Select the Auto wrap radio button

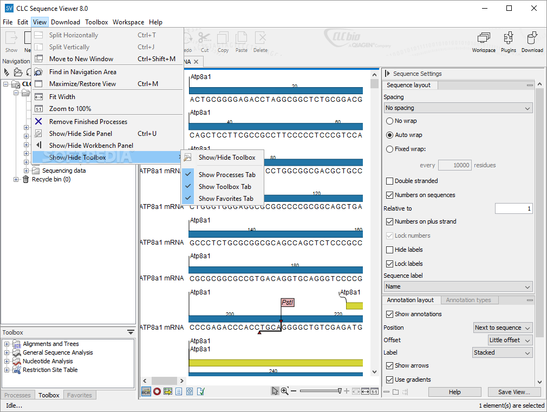[389, 135]
